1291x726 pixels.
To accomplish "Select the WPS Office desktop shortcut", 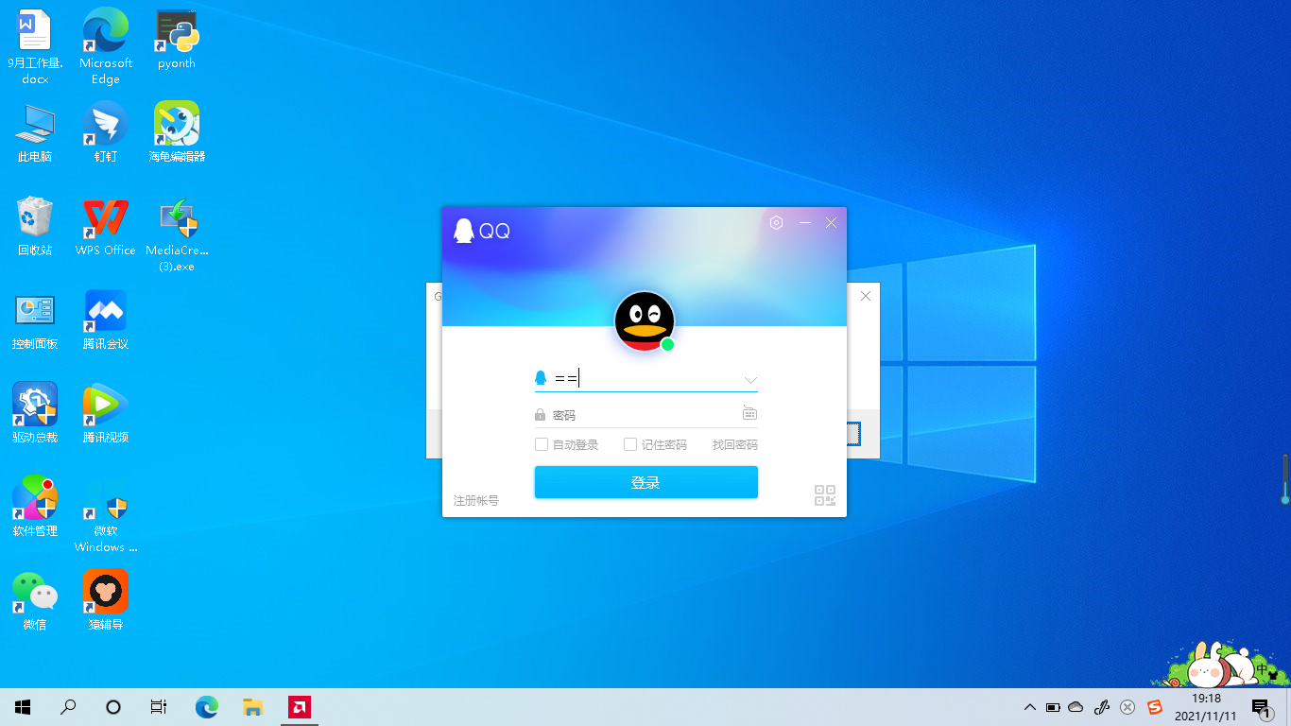I will tap(106, 226).
